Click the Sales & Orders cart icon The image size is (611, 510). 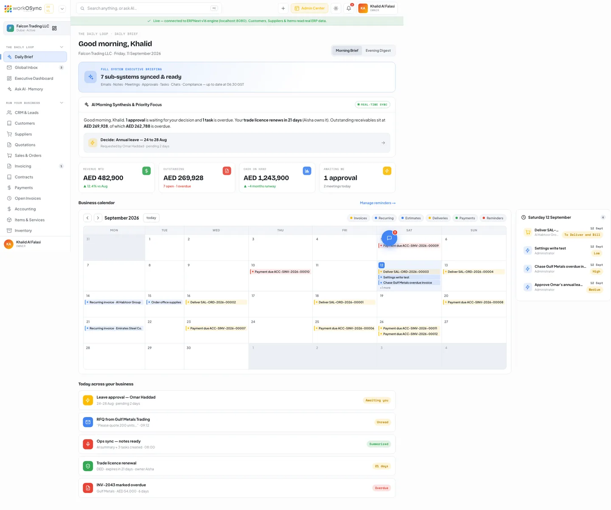point(9,155)
